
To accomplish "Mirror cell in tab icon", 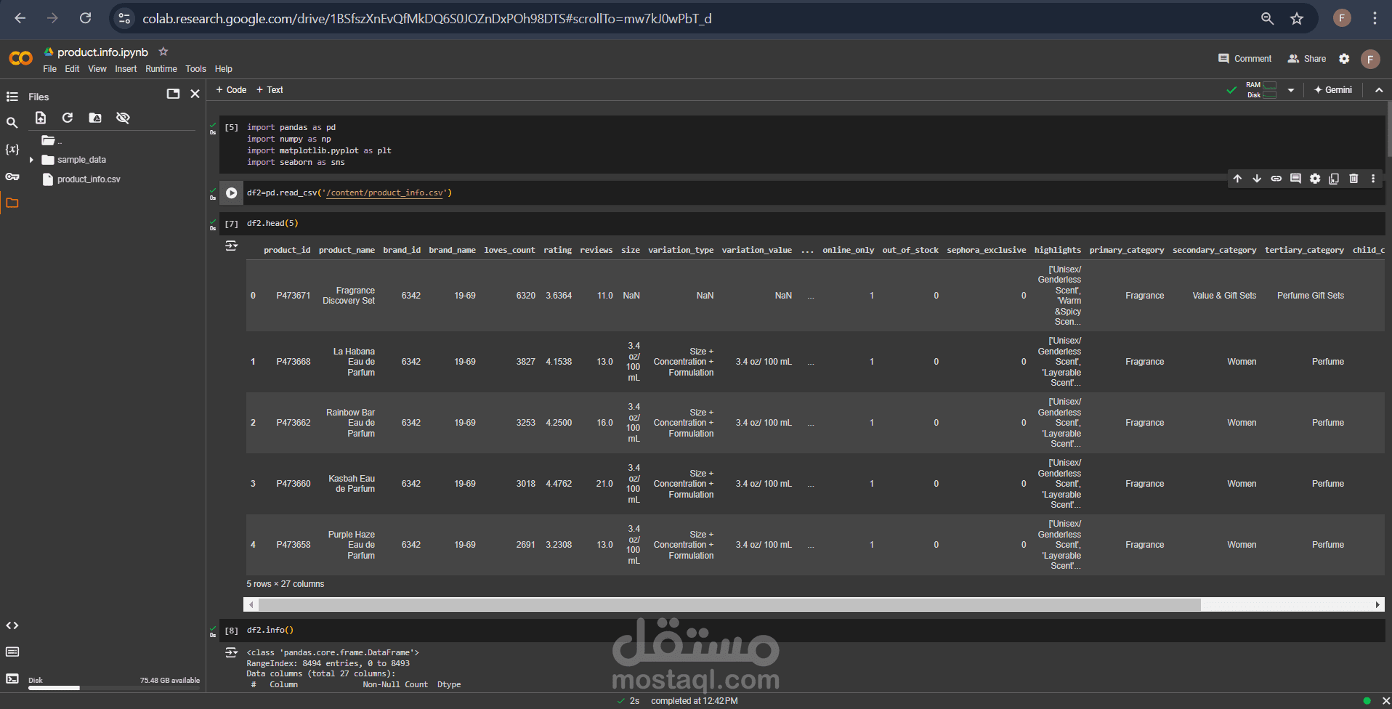I will (1334, 179).
